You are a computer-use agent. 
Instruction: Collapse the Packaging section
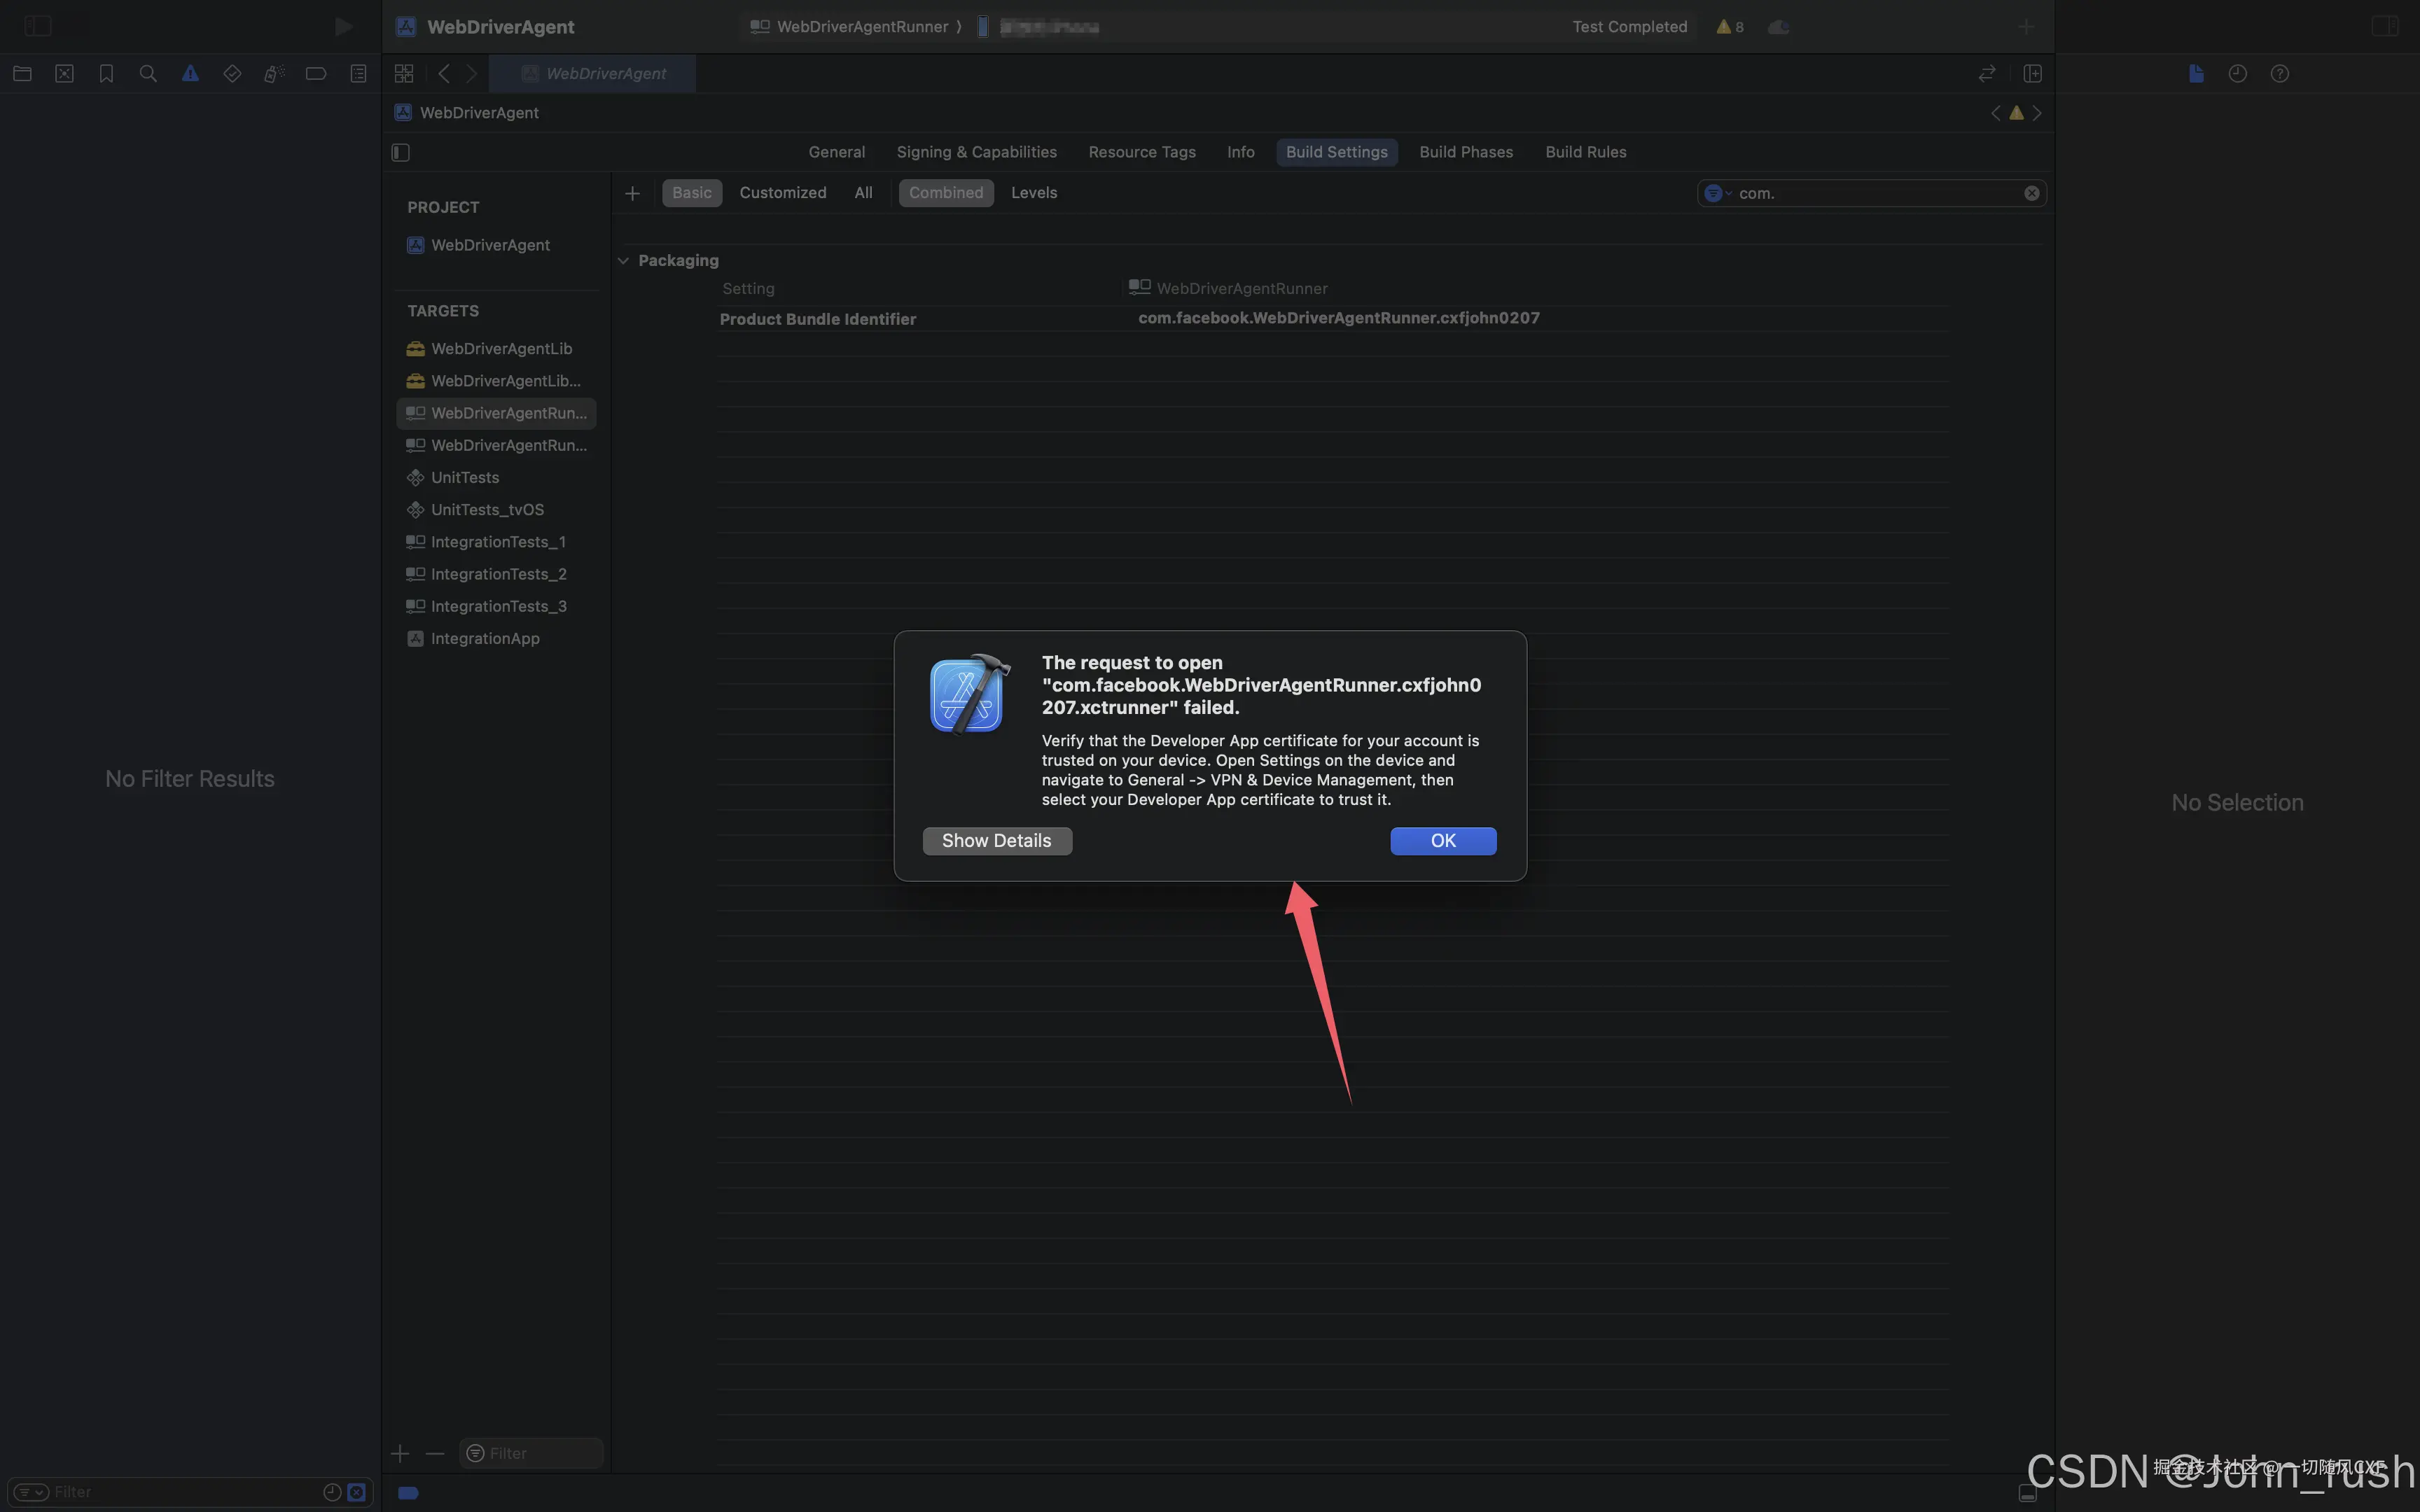tap(624, 260)
